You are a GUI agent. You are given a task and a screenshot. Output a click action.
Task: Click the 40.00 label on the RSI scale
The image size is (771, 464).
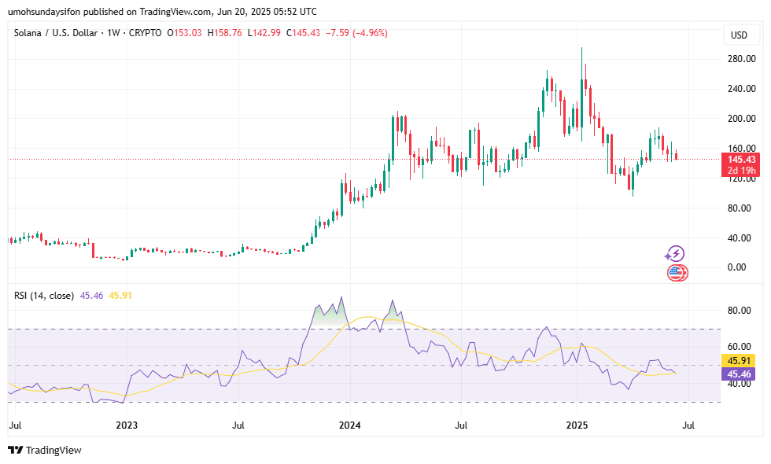click(739, 384)
